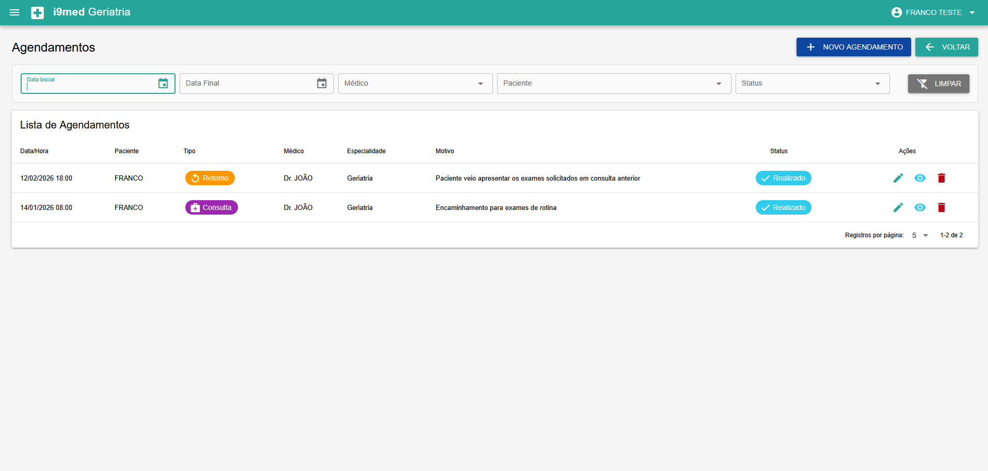
Task: Click the Status column header in table
Action: 779,151
